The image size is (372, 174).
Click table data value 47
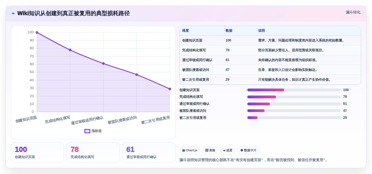pyautogui.click(x=227, y=70)
